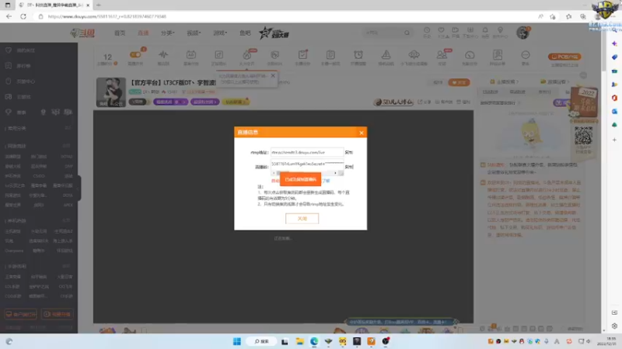The height and width of the screenshot is (349, 622).
Task: Click the white close button at dialog bottom
Action: [x=302, y=219]
